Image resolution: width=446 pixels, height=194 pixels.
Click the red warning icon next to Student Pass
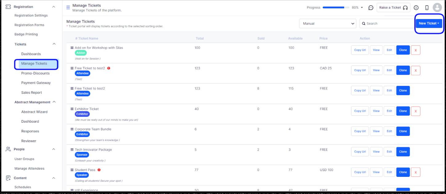[x=99, y=170]
